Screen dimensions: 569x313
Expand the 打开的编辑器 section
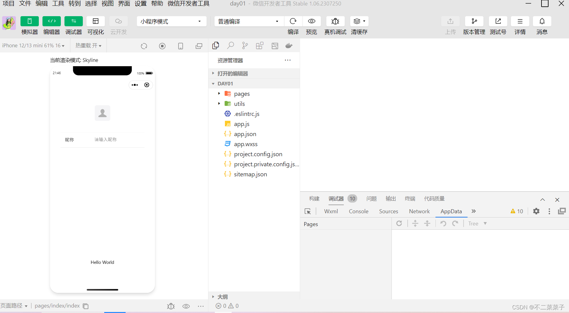pos(254,74)
